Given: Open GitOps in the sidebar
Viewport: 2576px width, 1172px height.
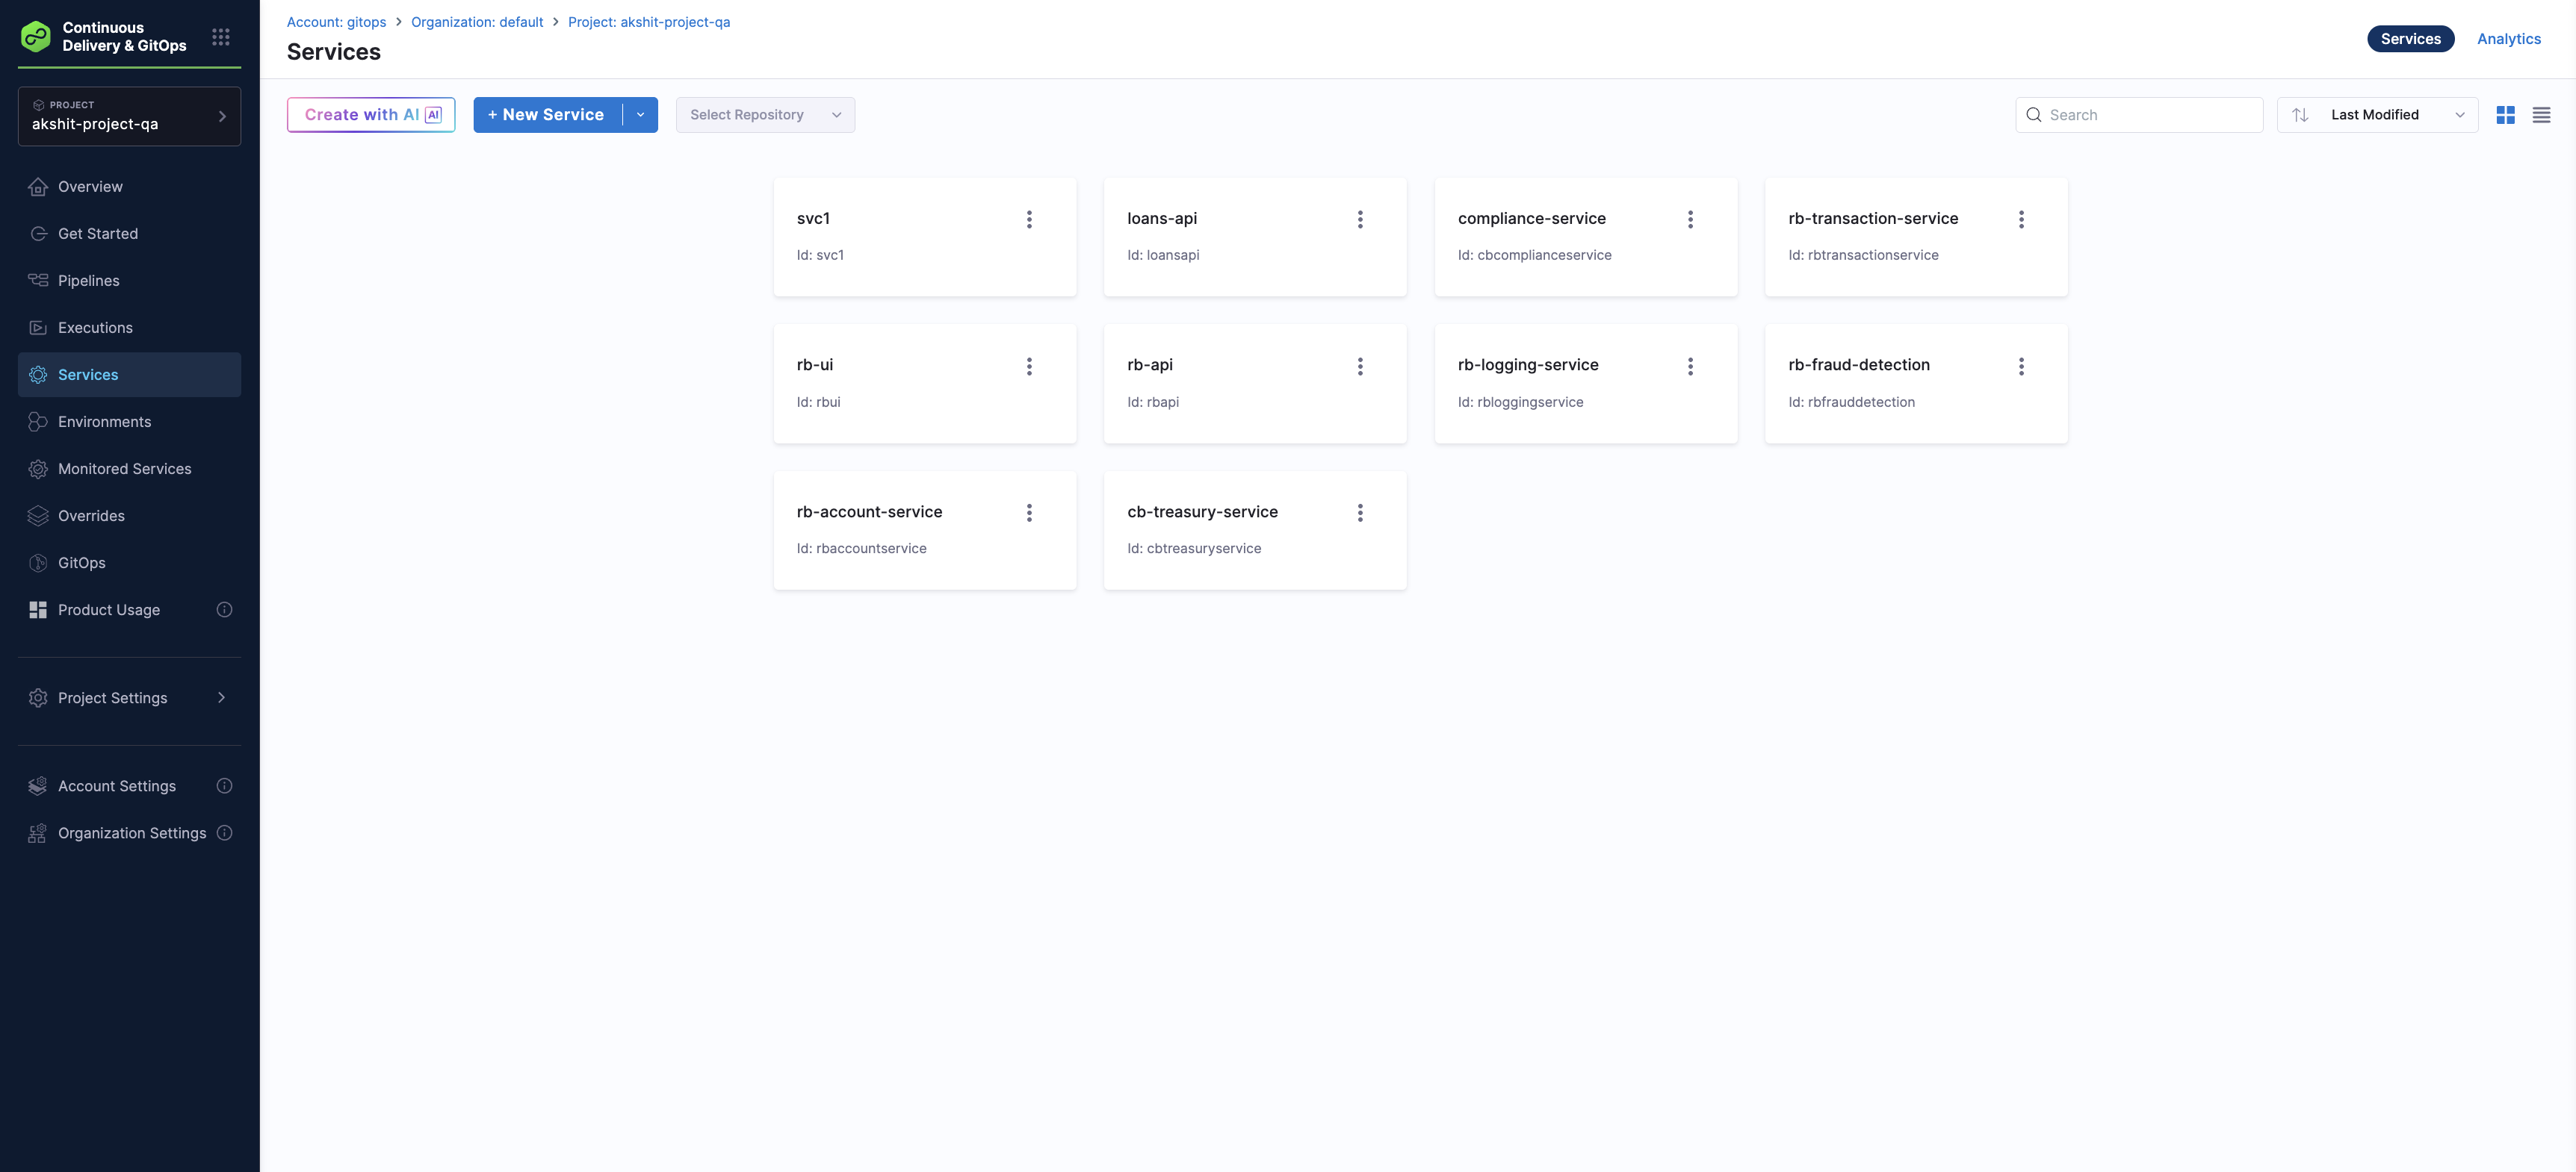Looking at the screenshot, I should coord(82,563).
